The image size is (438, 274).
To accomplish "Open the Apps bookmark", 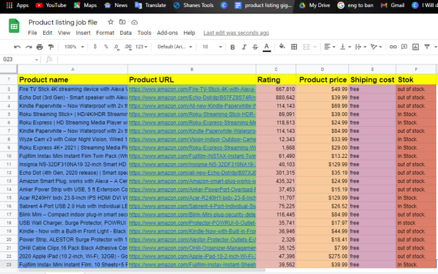I will click(x=17, y=5).
